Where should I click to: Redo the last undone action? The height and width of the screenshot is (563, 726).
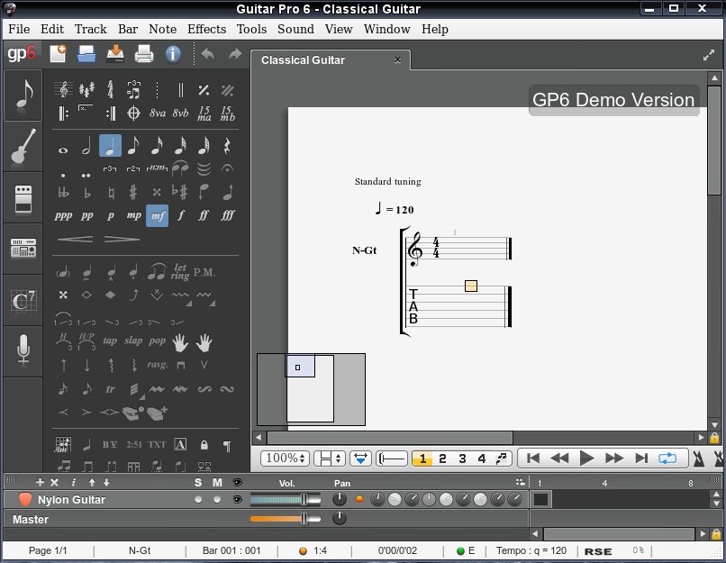pyautogui.click(x=235, y=54)
